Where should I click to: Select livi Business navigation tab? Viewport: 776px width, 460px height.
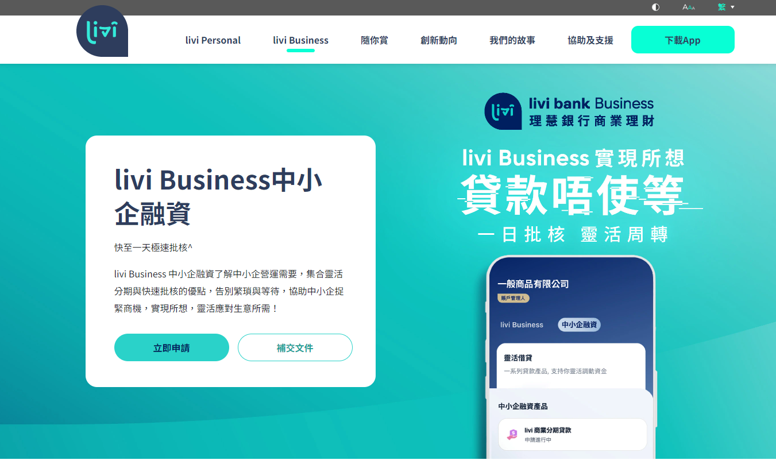point(300,40)
